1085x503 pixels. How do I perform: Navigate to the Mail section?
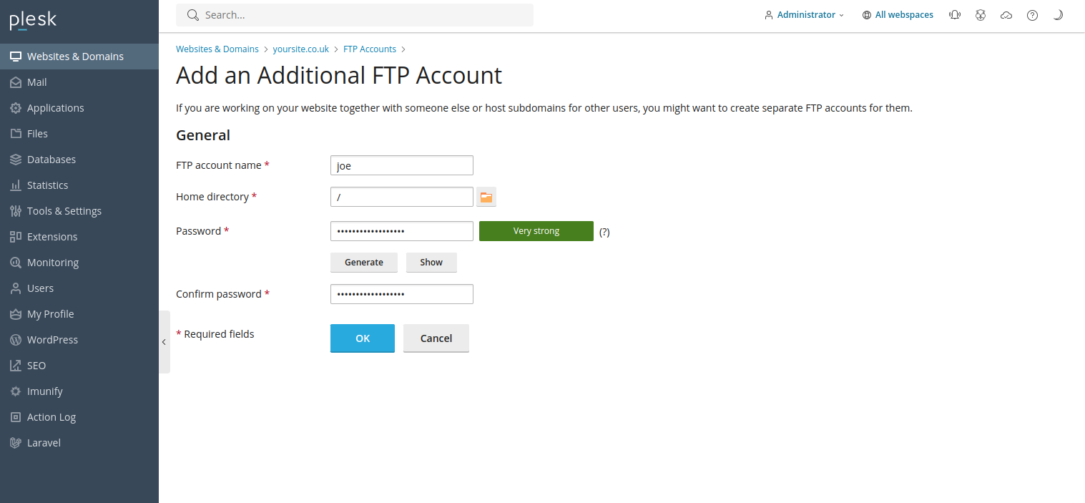[x=35, y=82]
